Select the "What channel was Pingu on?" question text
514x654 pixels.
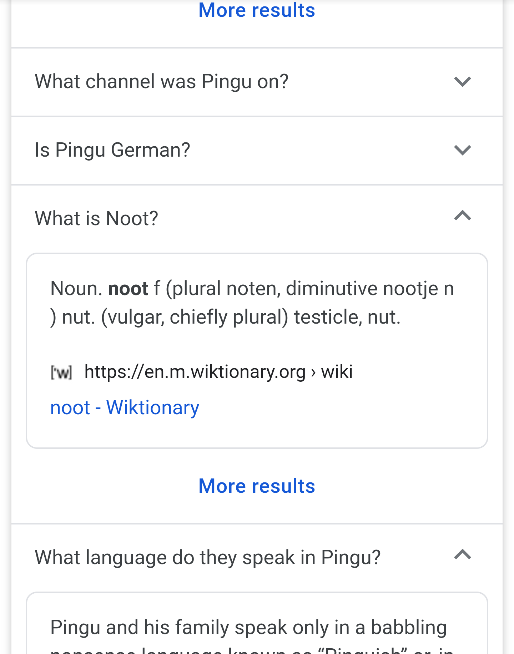pyautogui.click(x=161, y=81)
